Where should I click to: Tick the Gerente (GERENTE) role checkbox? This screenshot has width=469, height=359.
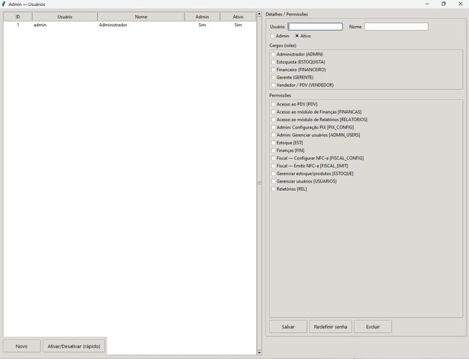(x=274, y=77)
